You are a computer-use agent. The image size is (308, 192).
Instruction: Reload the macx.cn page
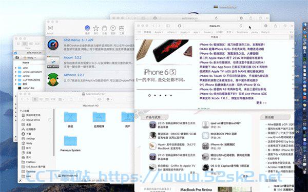pos(241,26)
